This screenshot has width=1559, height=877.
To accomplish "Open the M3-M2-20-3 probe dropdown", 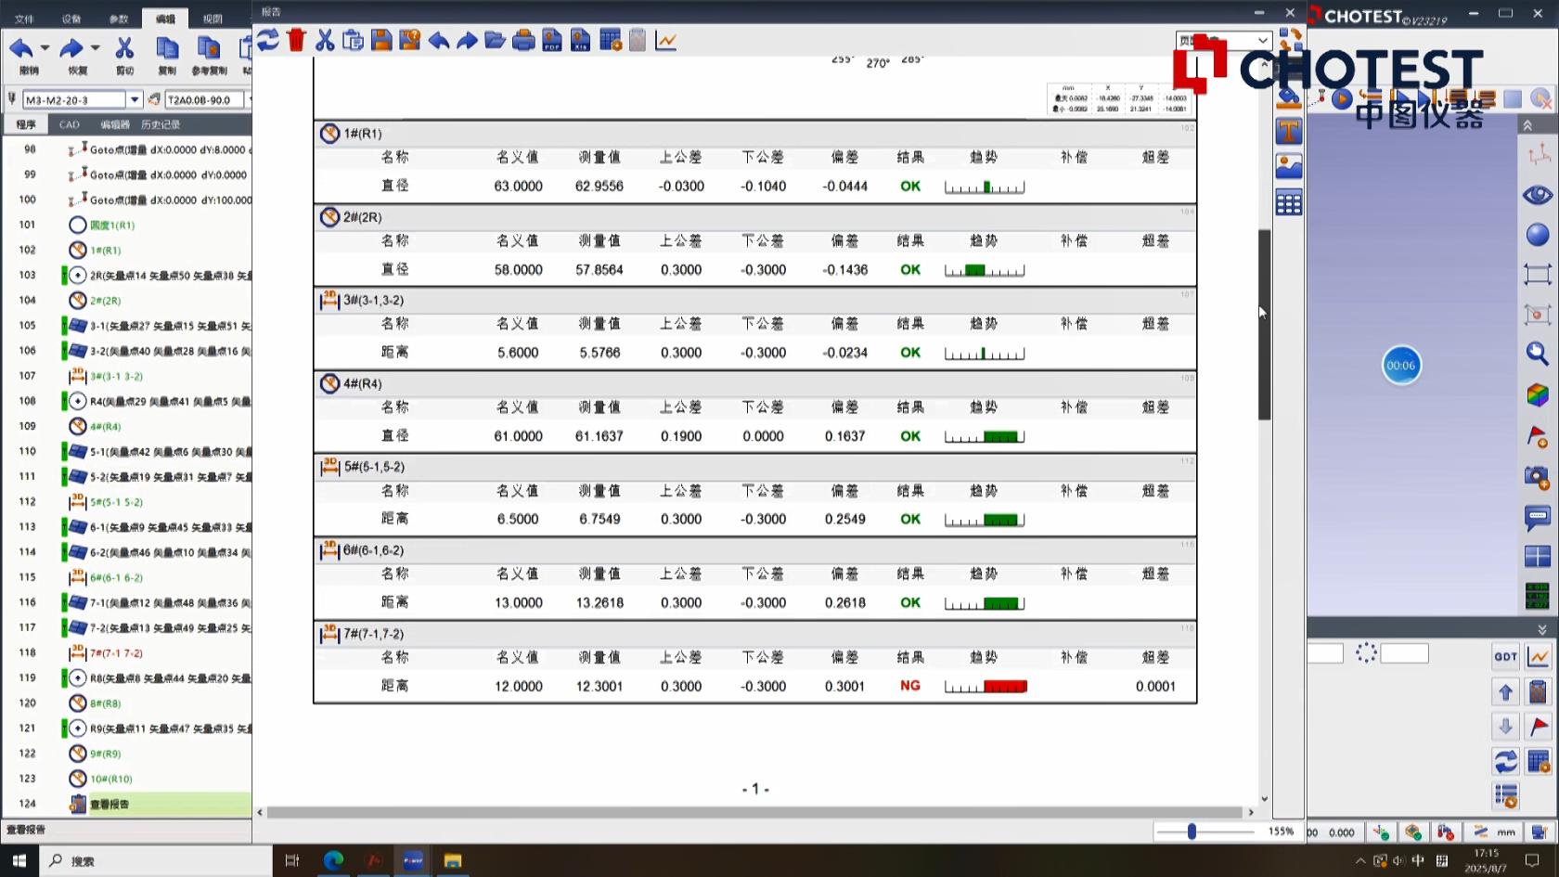I will pos(135,99).
